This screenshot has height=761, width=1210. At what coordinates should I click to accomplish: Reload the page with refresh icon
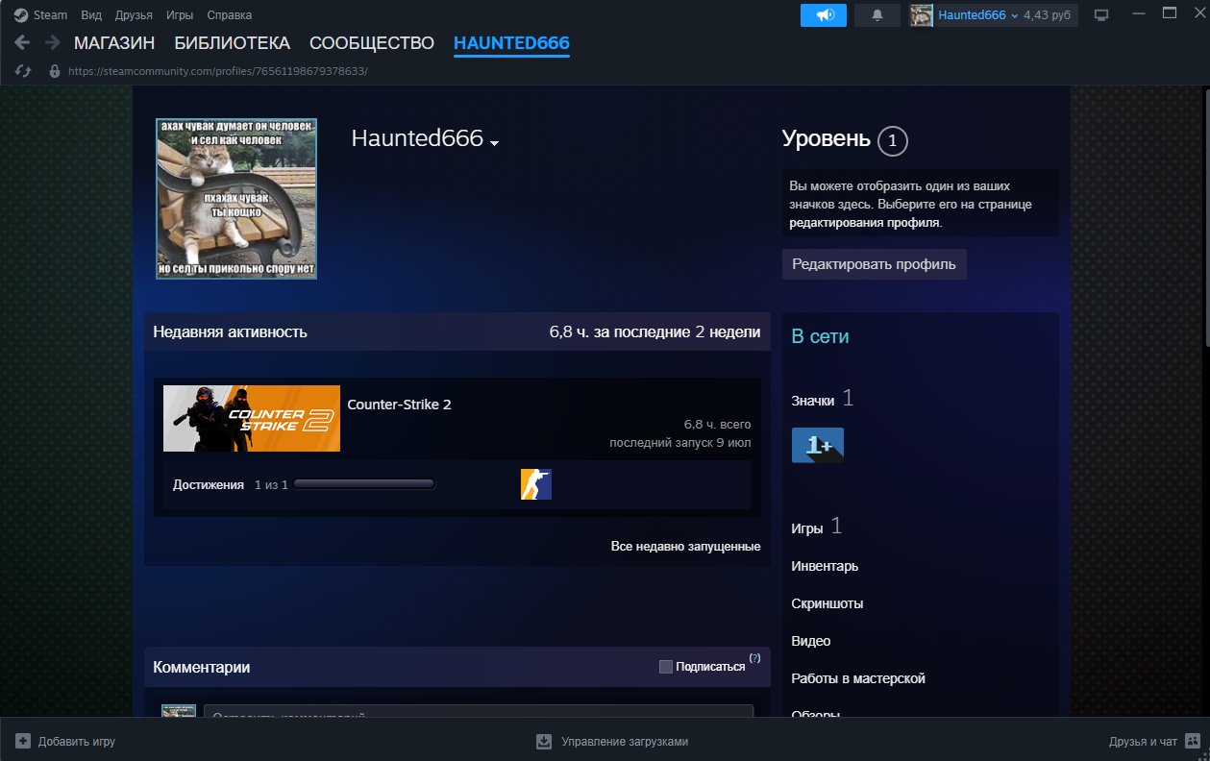point(24,71)
